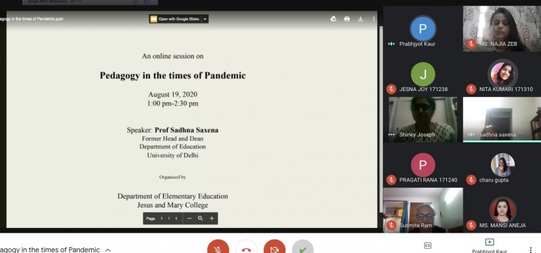Click the date August 19, 2020
The width and height of the screenshot is (541, 253).
coord(172,94)
